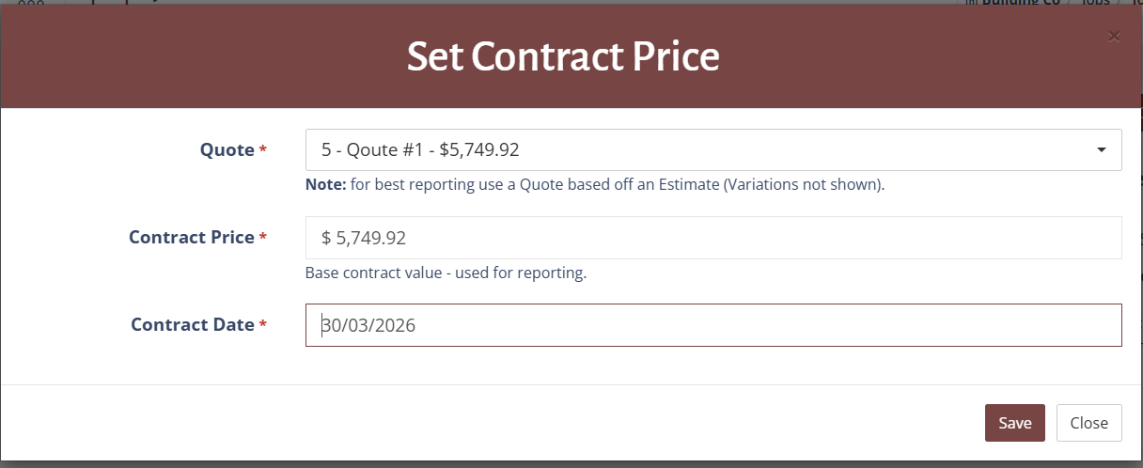Click into the Contract Price field

point(712,238)
